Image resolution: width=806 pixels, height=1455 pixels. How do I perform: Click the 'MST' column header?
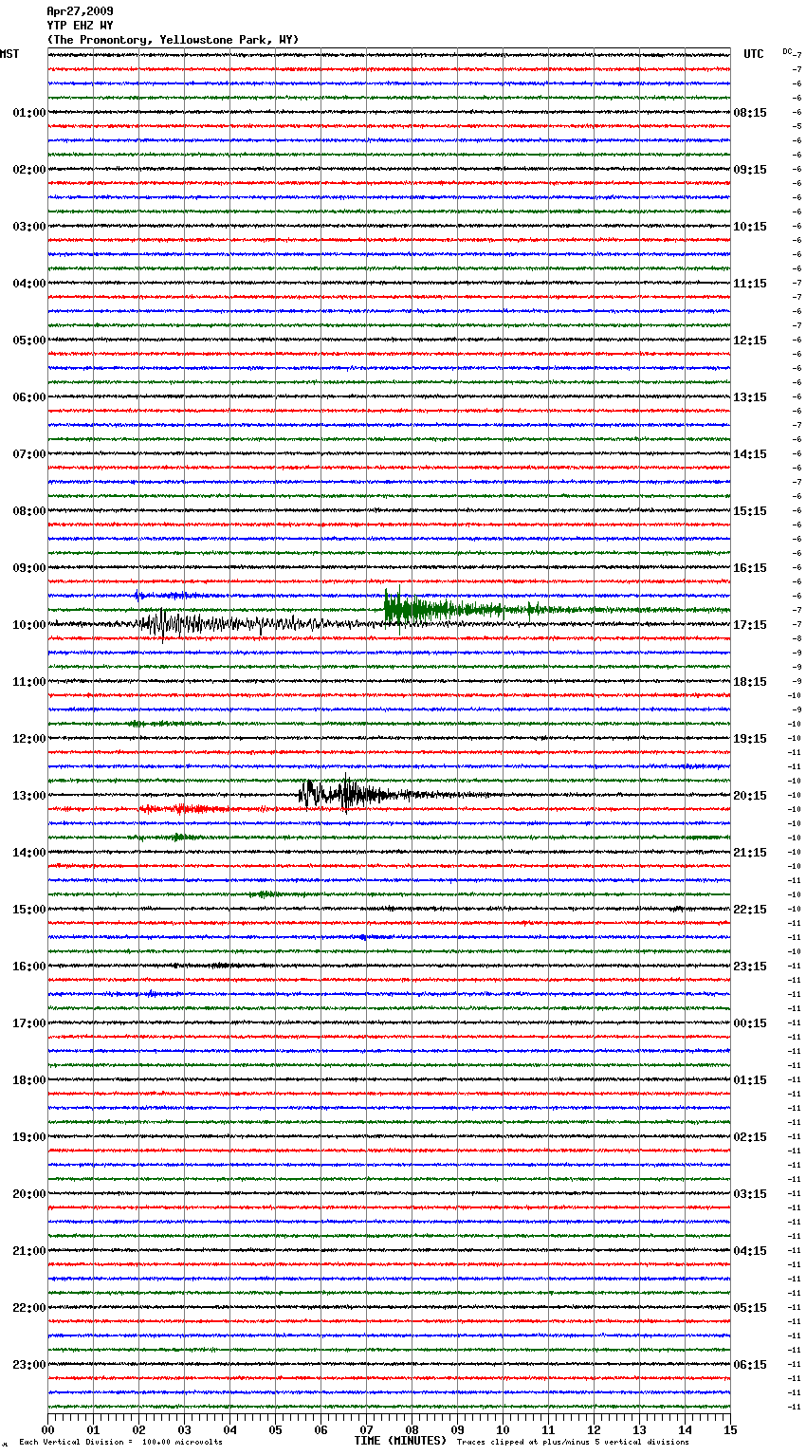[9, 54]
